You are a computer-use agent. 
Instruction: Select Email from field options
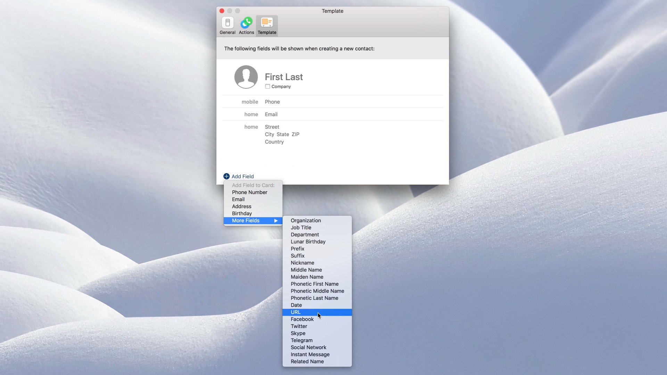238,199
